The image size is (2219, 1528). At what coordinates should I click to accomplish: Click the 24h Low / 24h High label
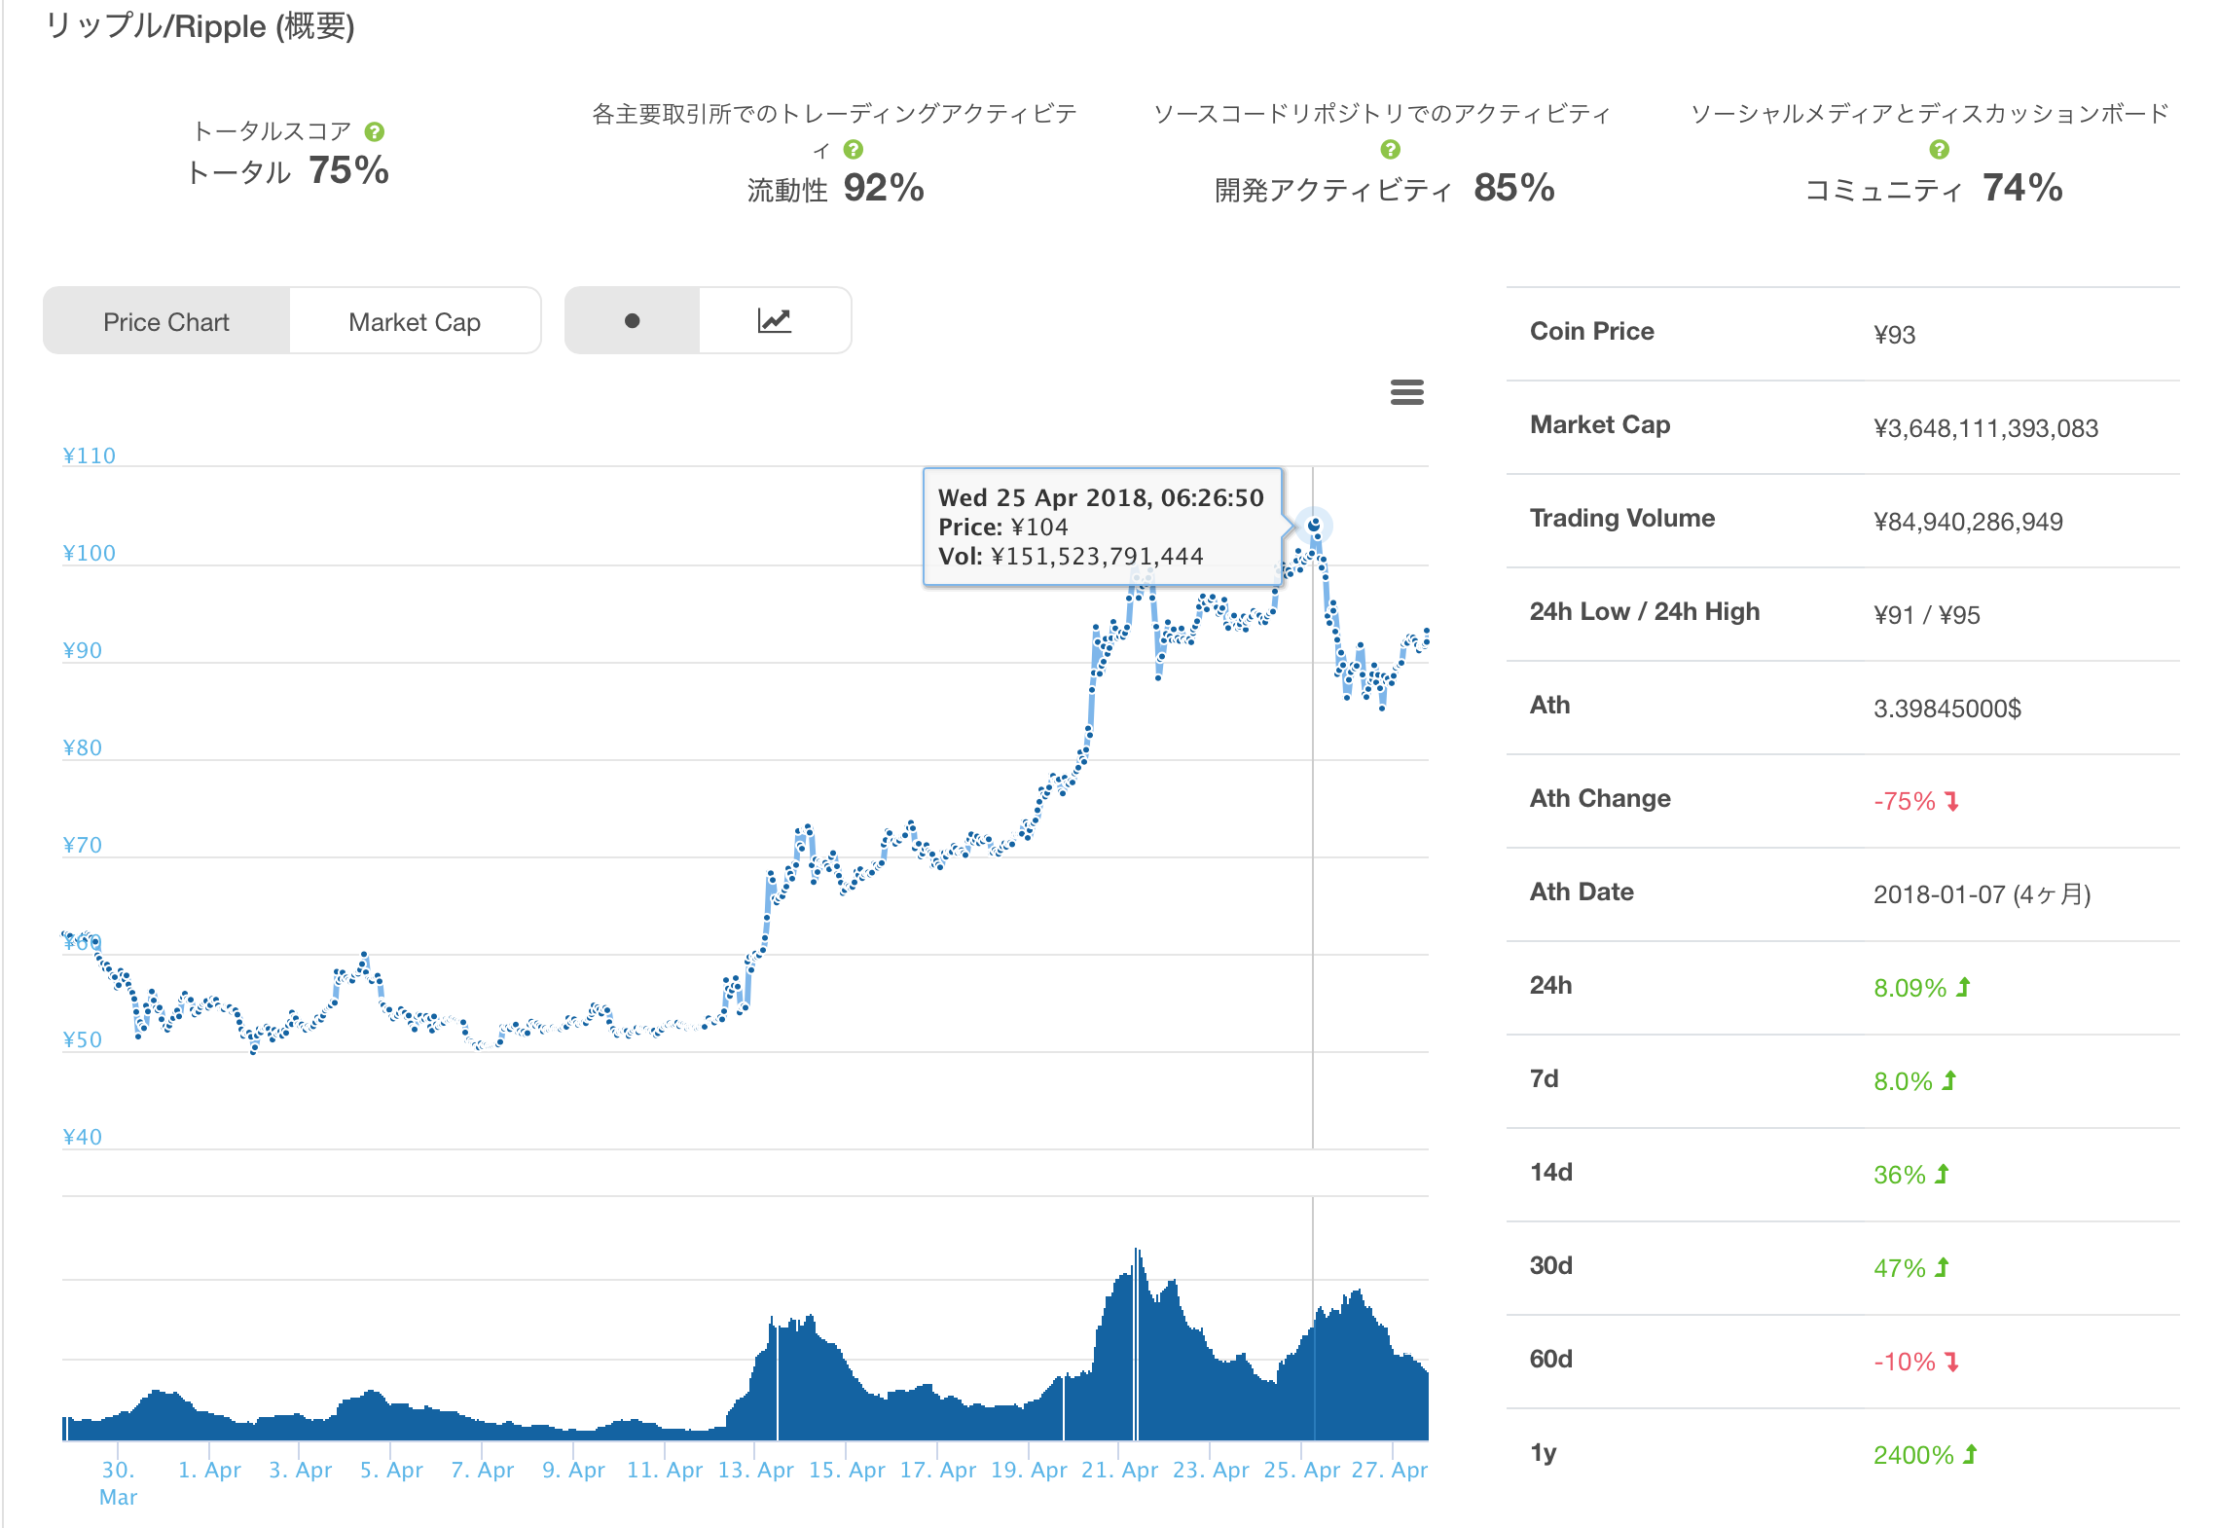click(x=1644, y=611)
